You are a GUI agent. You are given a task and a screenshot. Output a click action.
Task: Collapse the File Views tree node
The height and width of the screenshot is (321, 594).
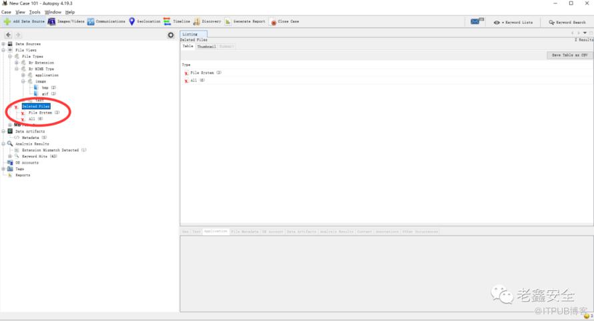coord(3,50)
